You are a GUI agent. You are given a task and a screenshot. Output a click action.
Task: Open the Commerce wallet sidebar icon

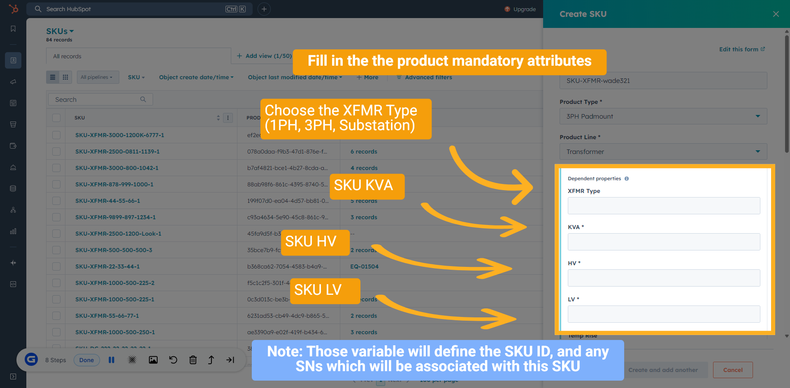(13, 146)
